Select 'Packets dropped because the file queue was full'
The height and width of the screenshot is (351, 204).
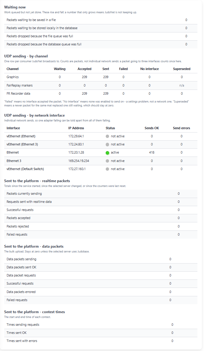point(40,36)
